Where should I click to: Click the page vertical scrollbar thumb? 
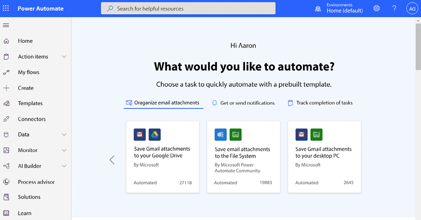[x=418, y=47]
